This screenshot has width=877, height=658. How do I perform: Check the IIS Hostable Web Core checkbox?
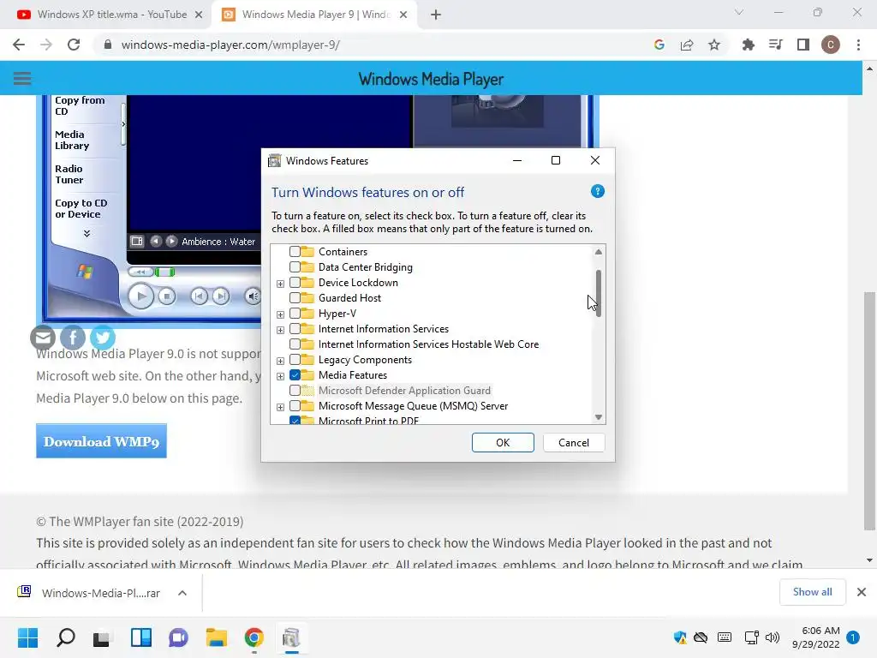[x=295, y=344]
